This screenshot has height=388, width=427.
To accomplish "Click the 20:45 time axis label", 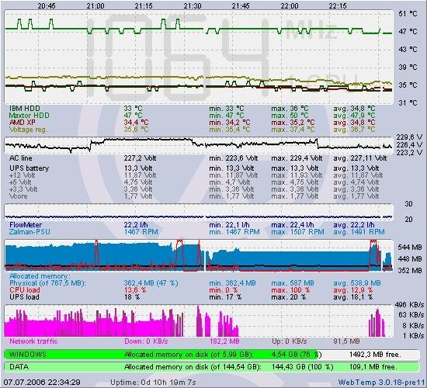I will [x=47, y=5].
